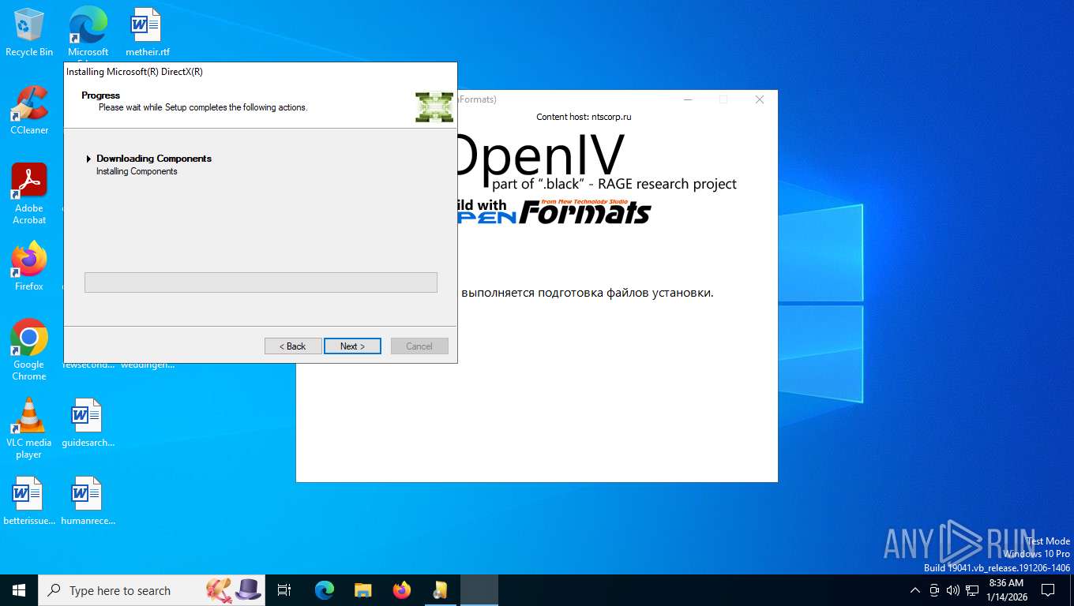Click the DirectX installer title bar
Image resolution: width=1074 pixels, height=606 pixels.
260,72
